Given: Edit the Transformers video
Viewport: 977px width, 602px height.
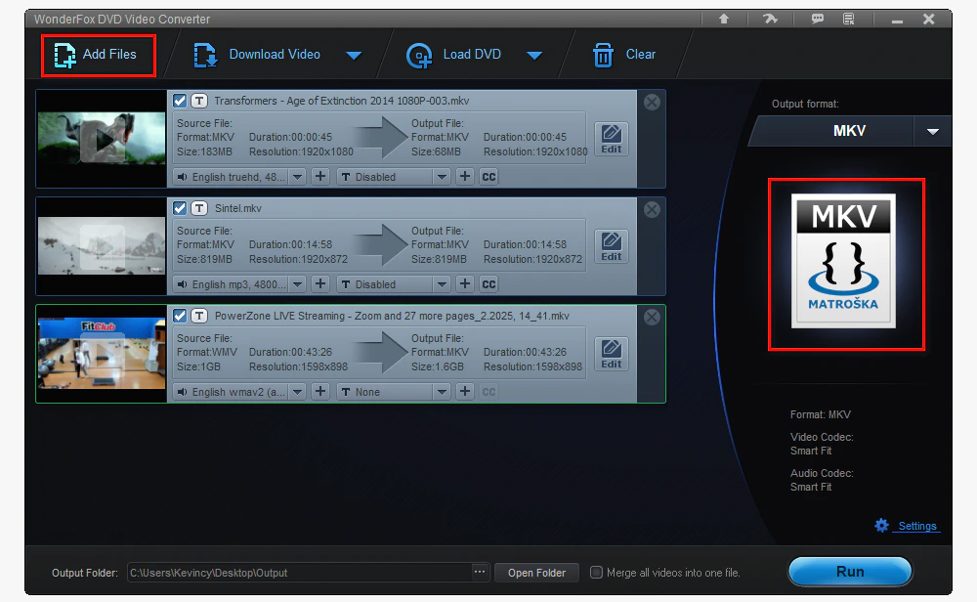Looking at the screenshot, I should point(612,139).
